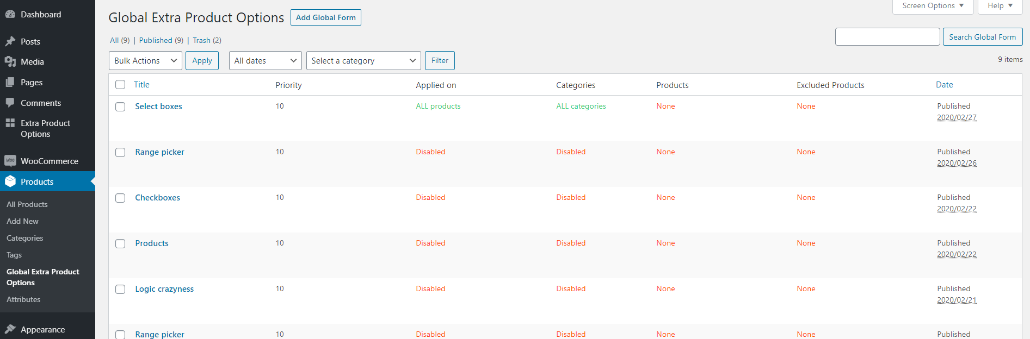Click Search Global Form button

click(982, 37)
